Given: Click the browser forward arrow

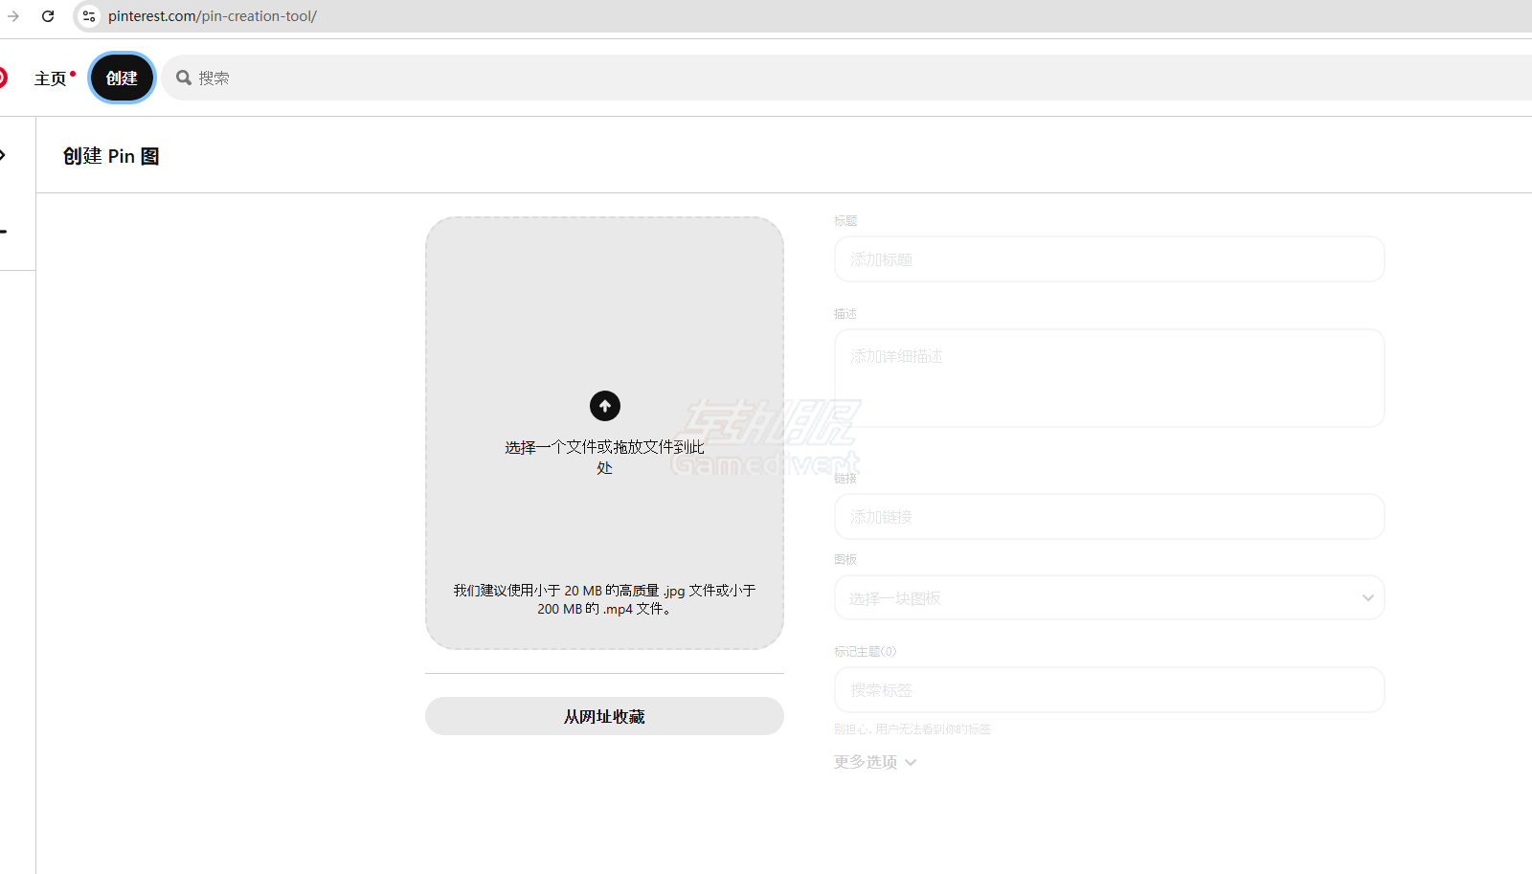Looking at the screenshot, I should [x=13, y=16].
